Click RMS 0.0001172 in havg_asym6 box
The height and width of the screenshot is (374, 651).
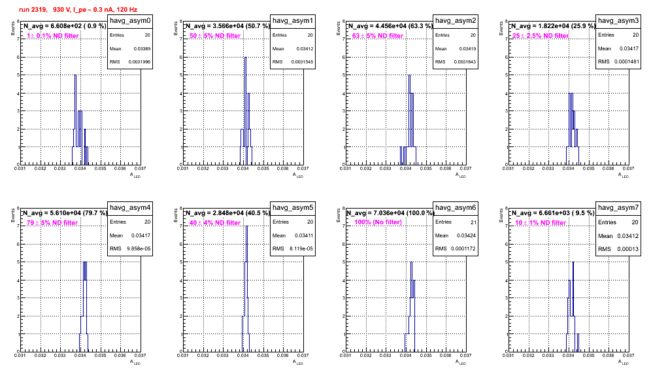[456, 248]
